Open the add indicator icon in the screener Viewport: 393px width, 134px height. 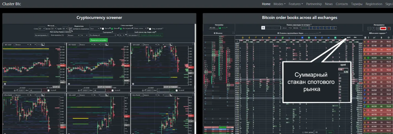pos(71,29)
